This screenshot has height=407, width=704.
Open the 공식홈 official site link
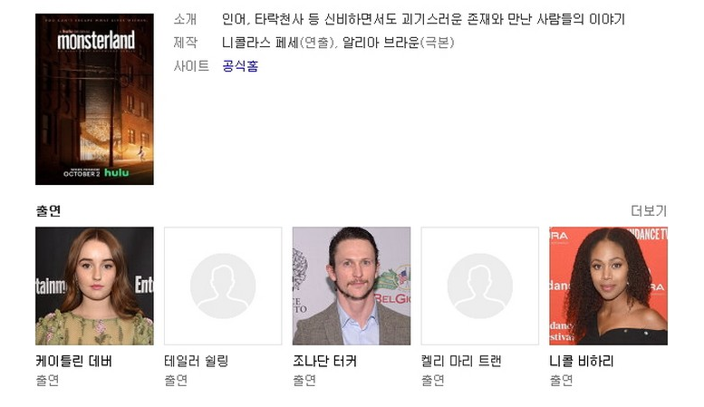(x=240, y=66)
